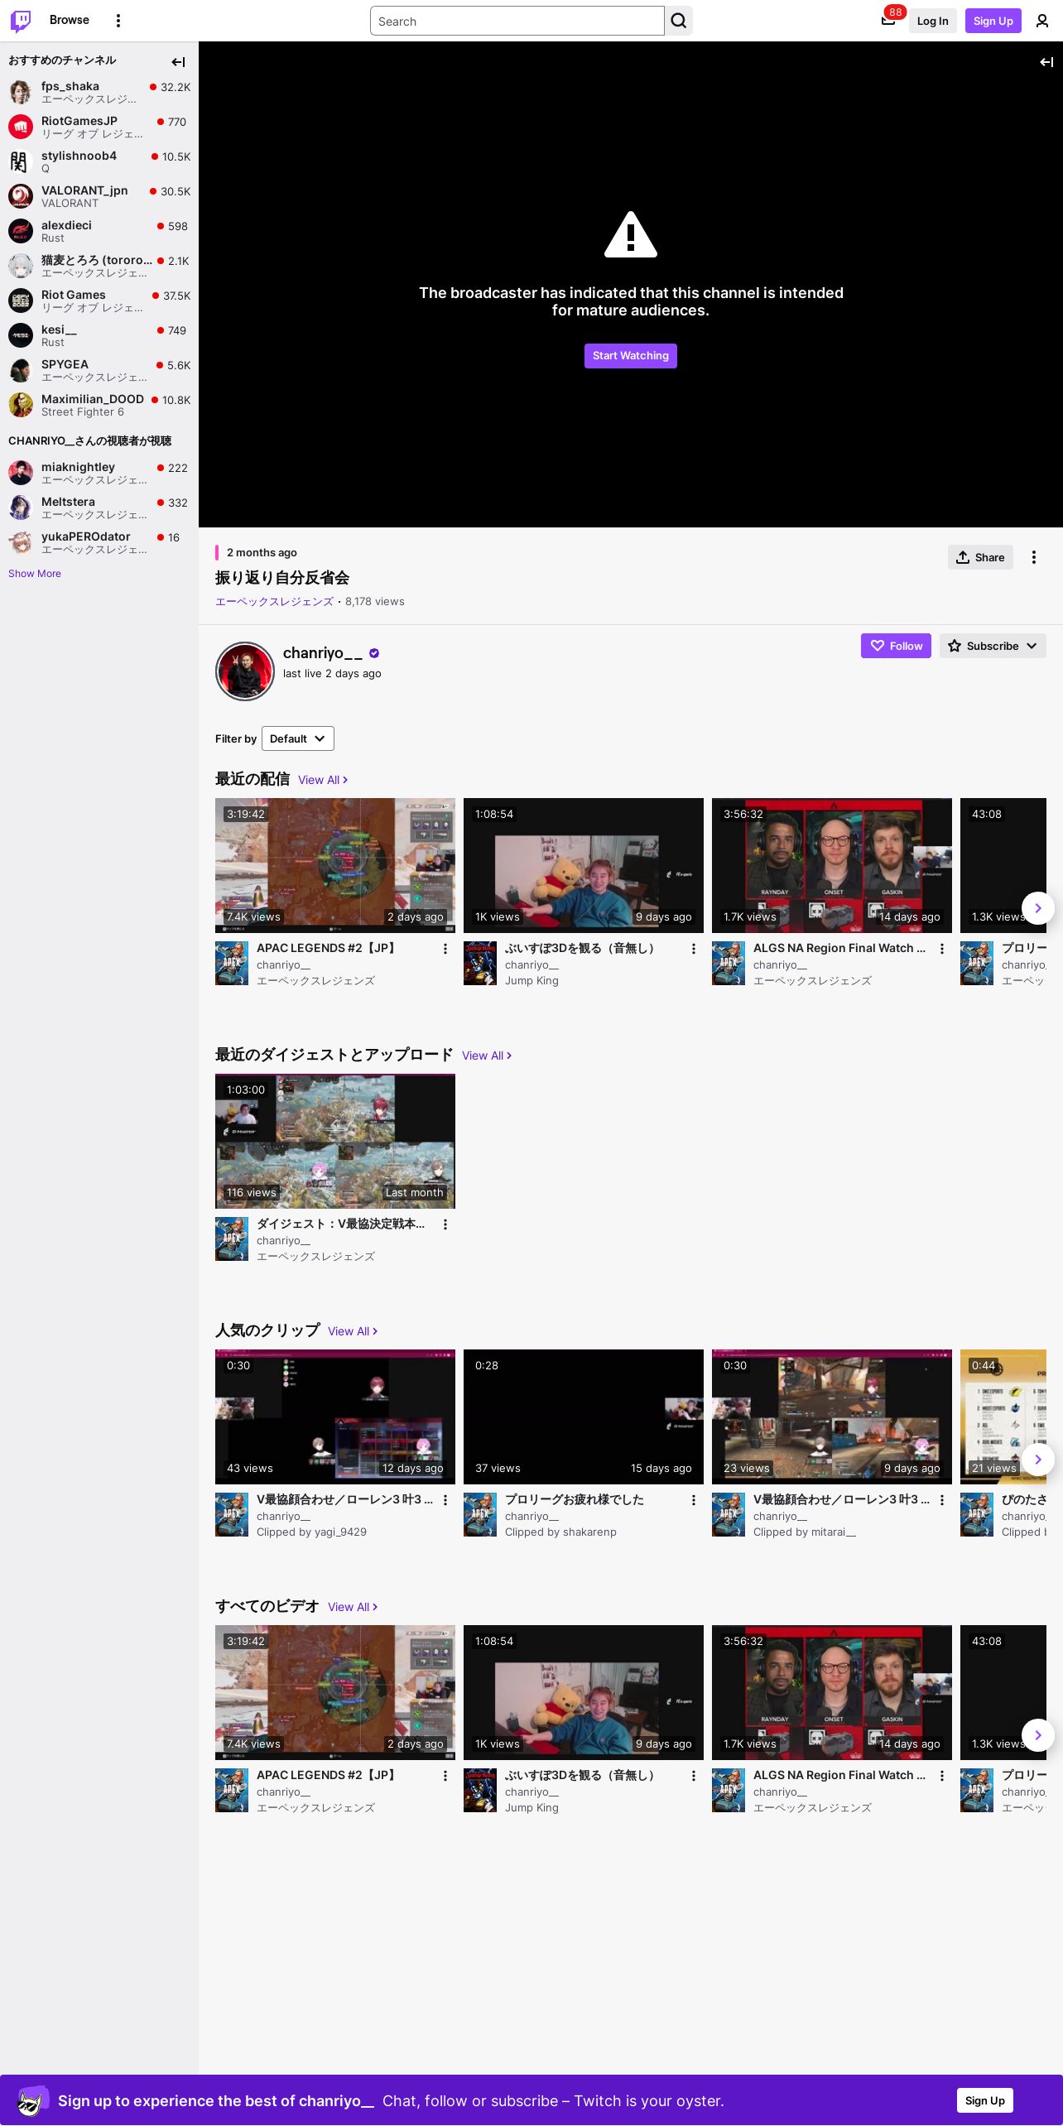The image size is (1063, 2126).
Task: Focus the Search input field
Action: [x=517, y=21]
